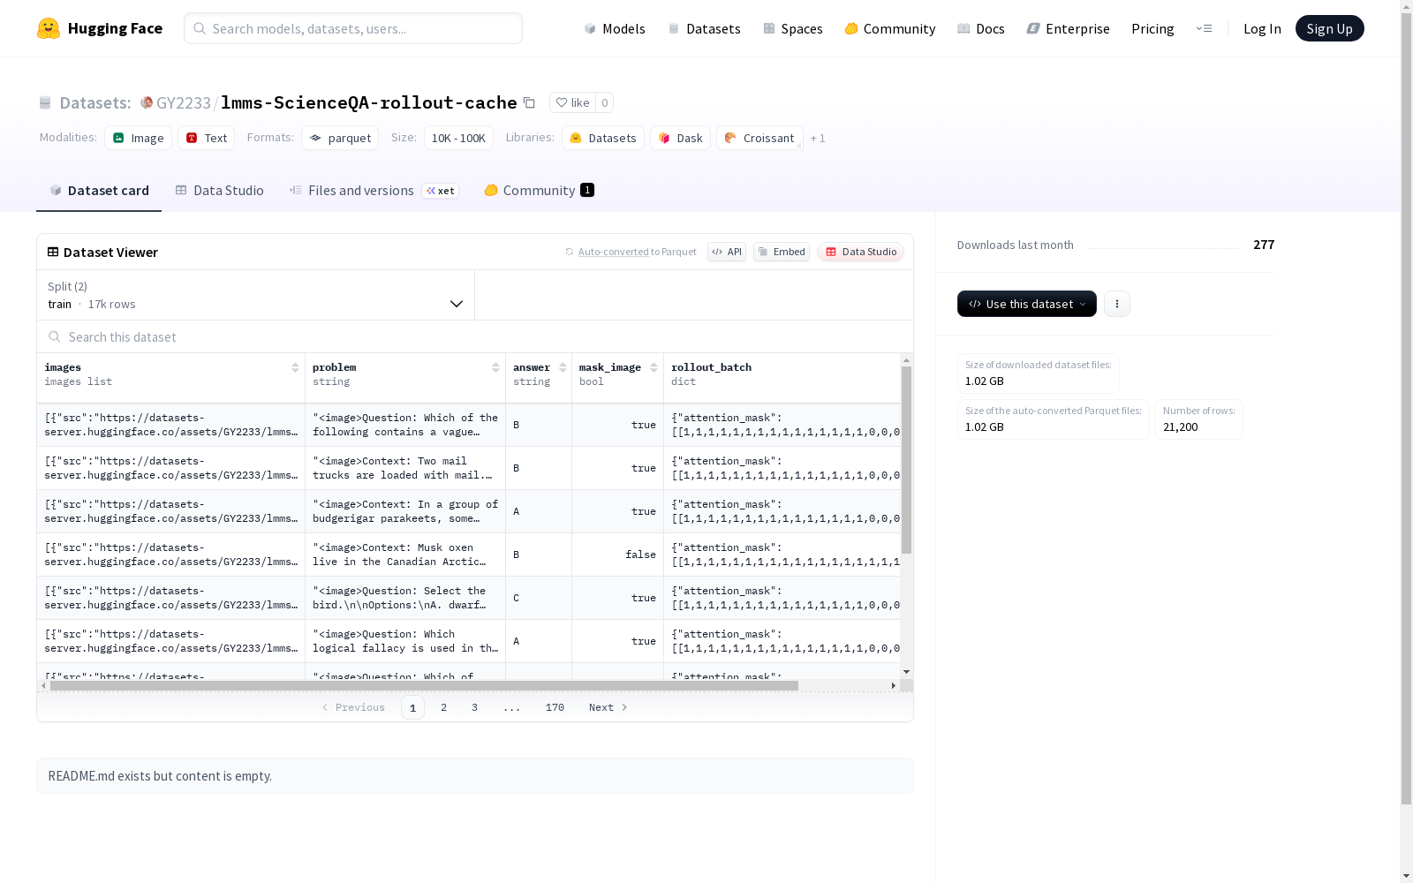Sort by mask_image column sort icon
The image size is (1413, 883).
(654, 367)
